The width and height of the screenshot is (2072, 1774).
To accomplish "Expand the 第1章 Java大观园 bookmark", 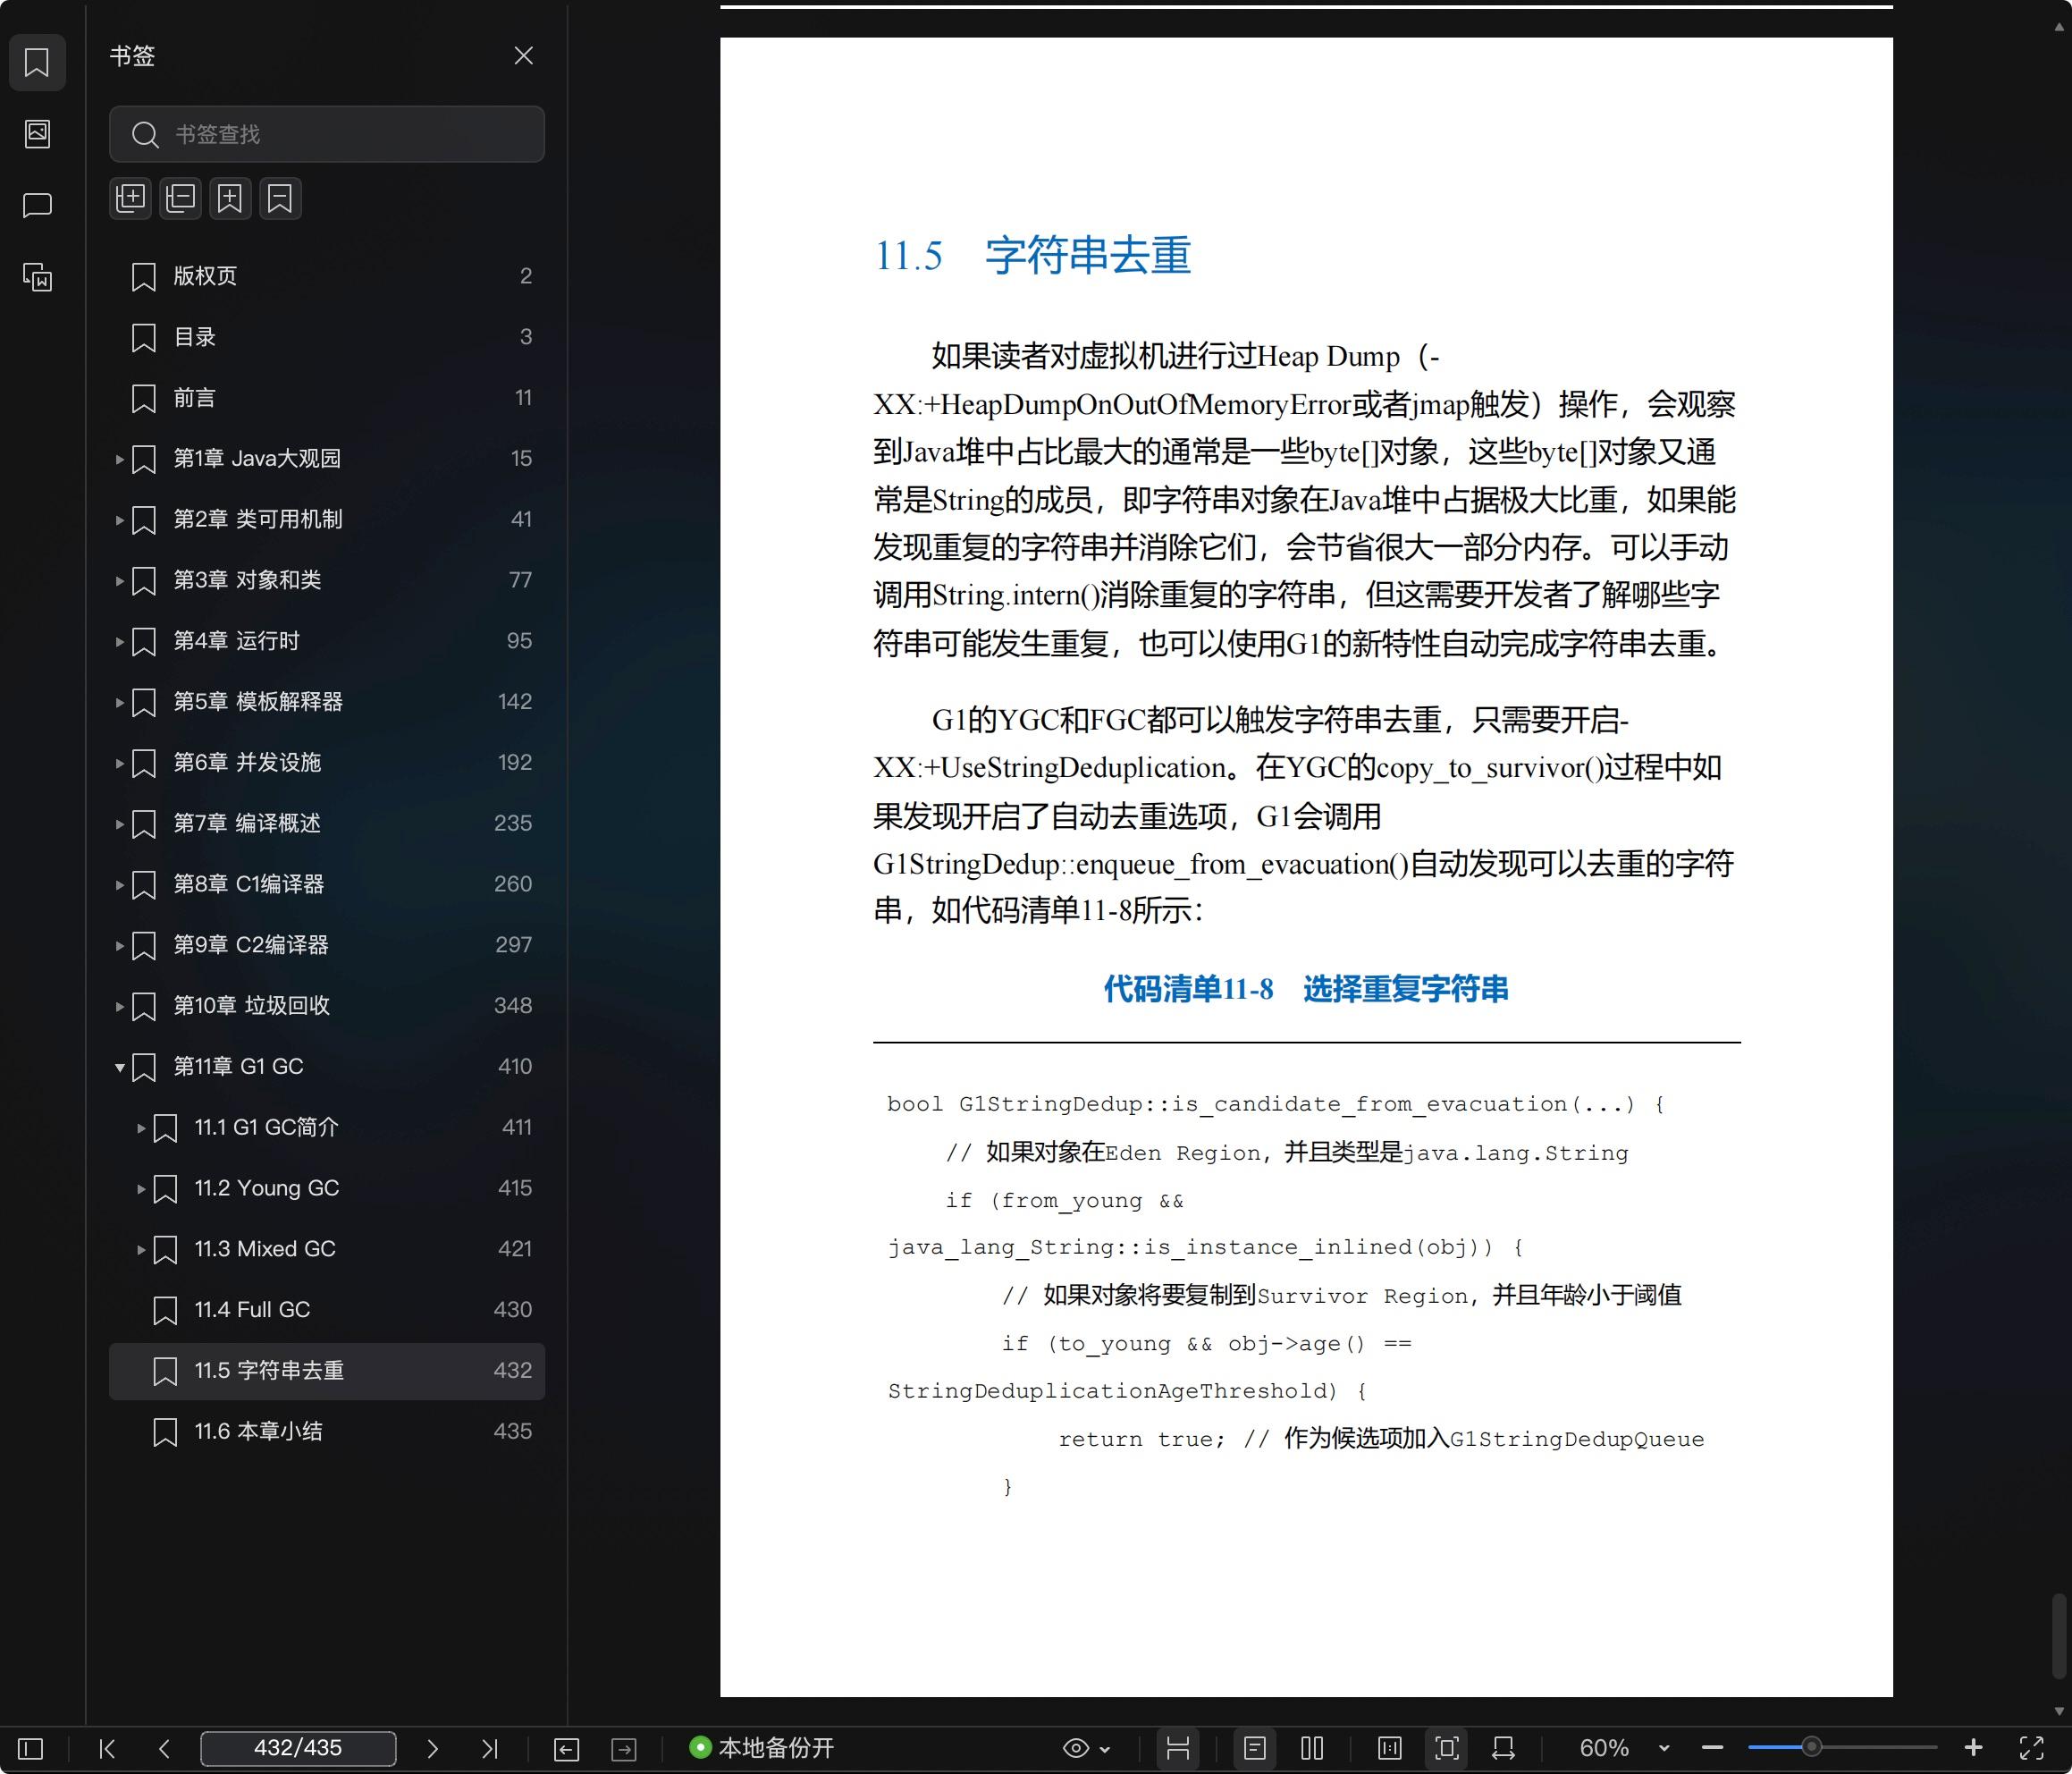I will (119, 460).
